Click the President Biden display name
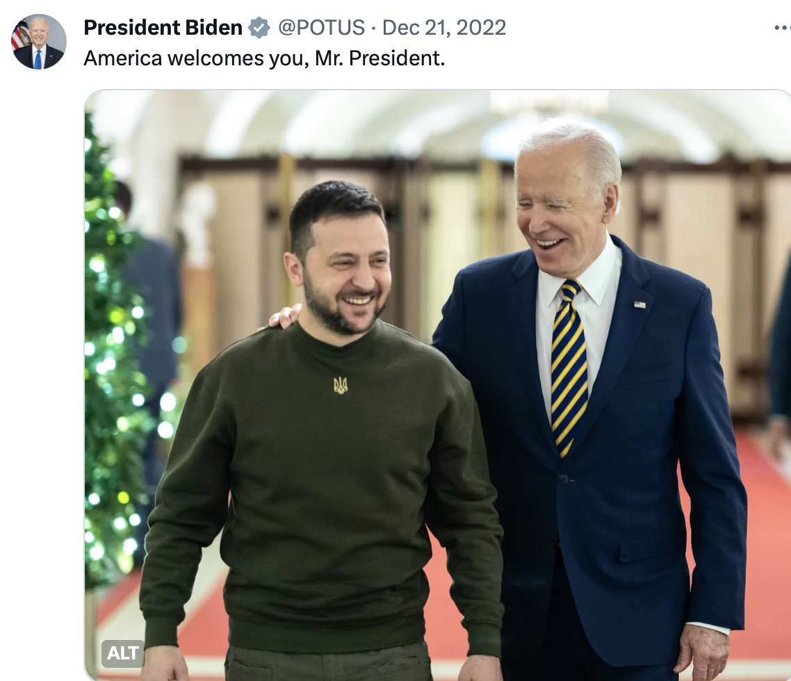This screenshot has height=681, width=791. (x=163, y=28)
